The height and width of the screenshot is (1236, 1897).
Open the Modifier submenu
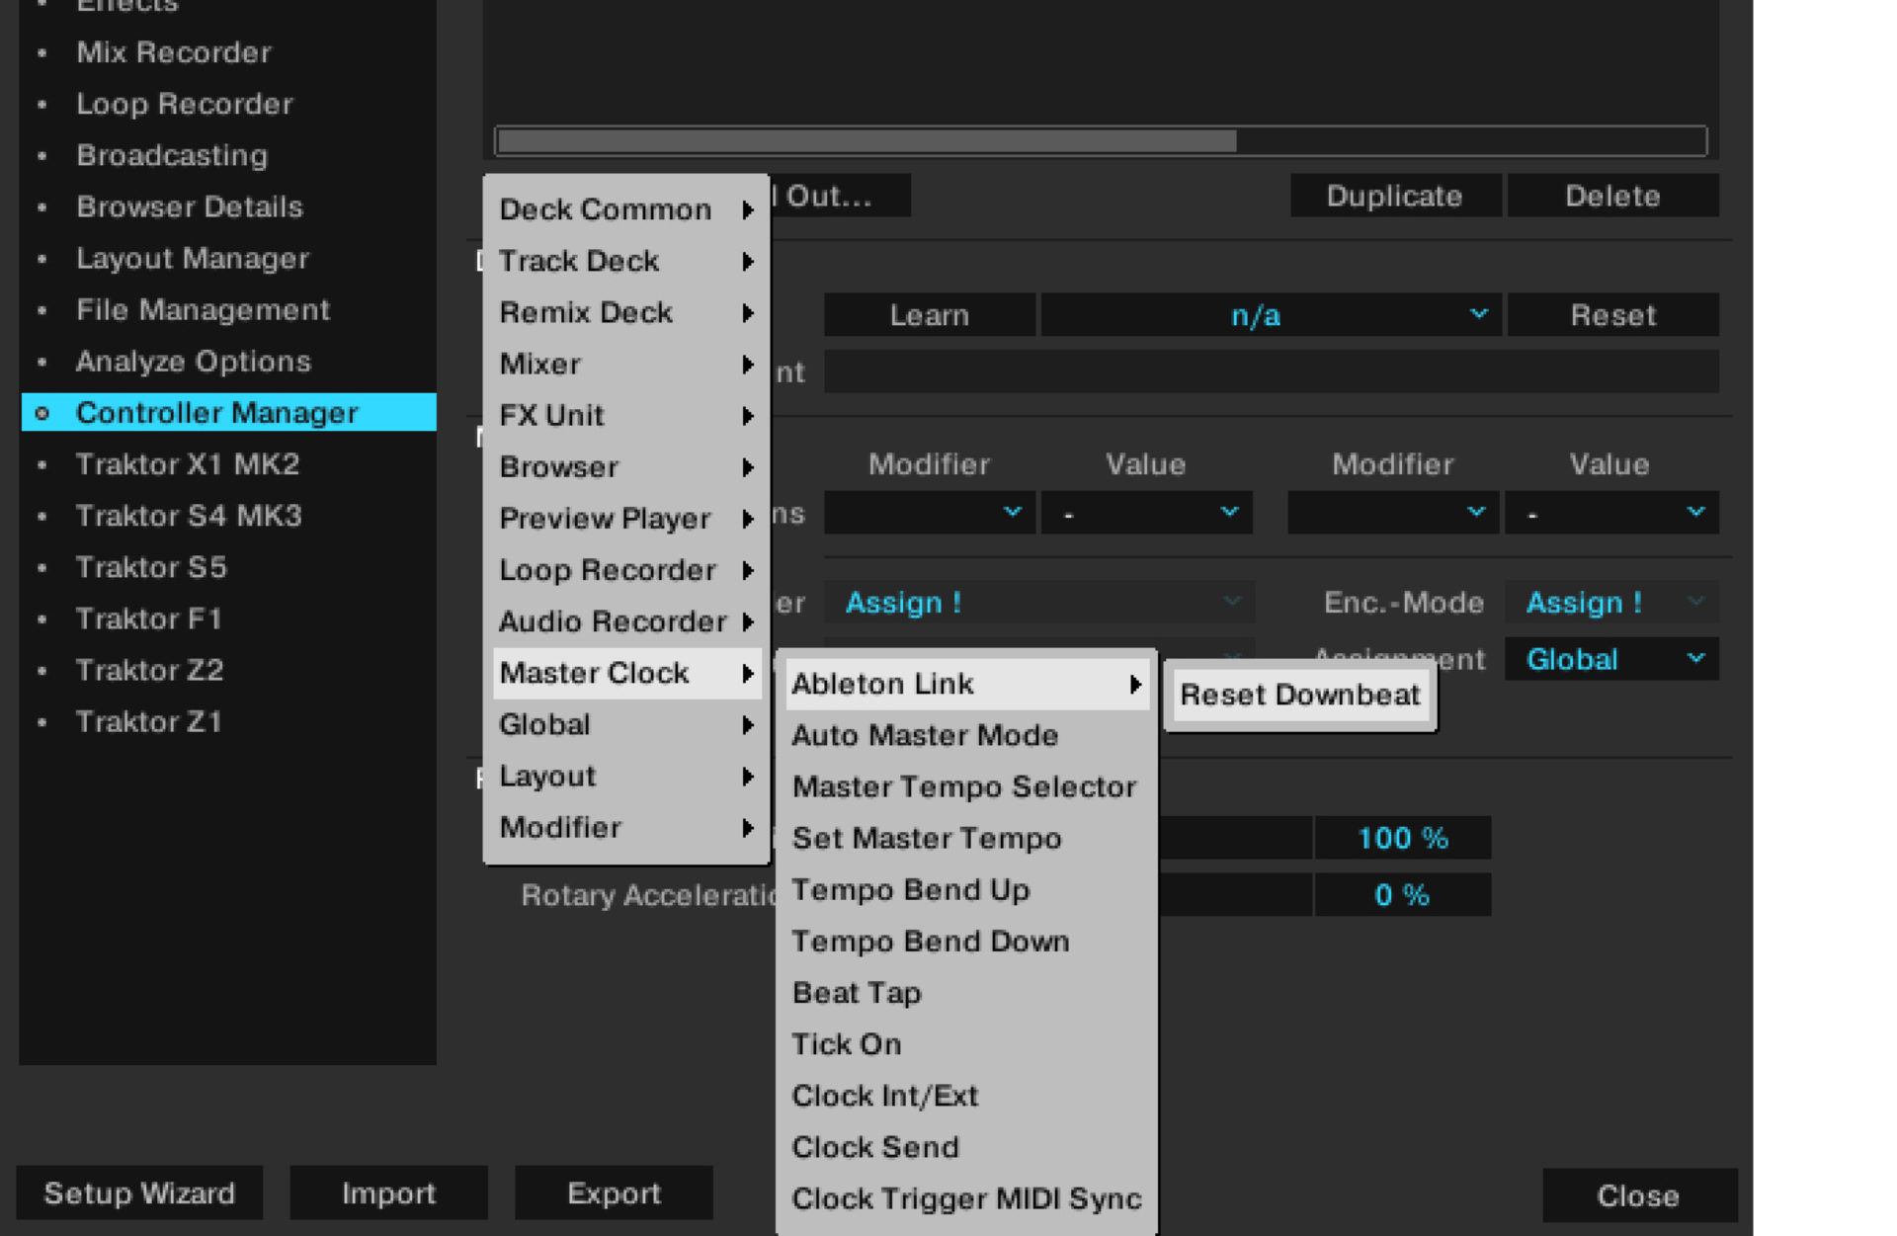point(626,827)
